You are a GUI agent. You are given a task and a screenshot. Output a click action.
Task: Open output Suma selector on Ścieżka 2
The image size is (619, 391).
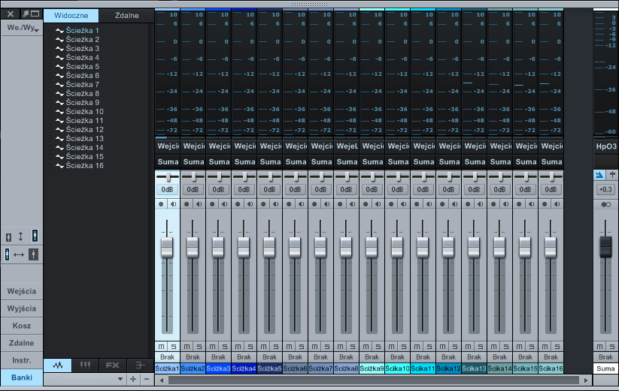193,162
